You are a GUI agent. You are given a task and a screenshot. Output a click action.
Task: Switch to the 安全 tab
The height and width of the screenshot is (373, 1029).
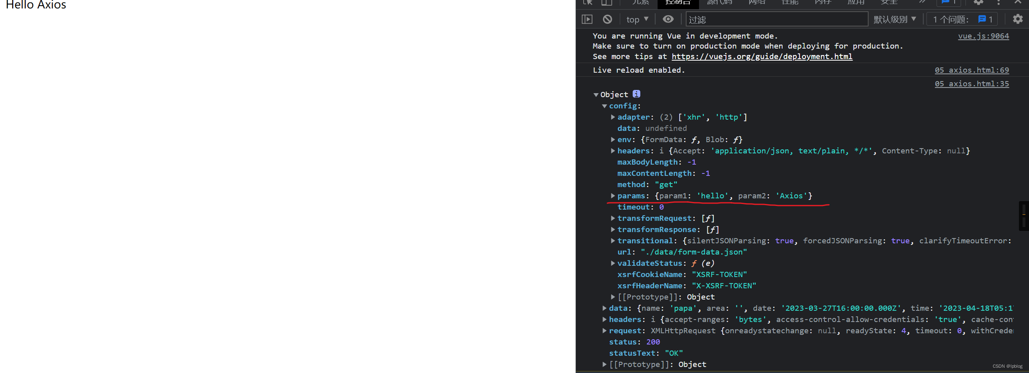click(x=889, y=2)
